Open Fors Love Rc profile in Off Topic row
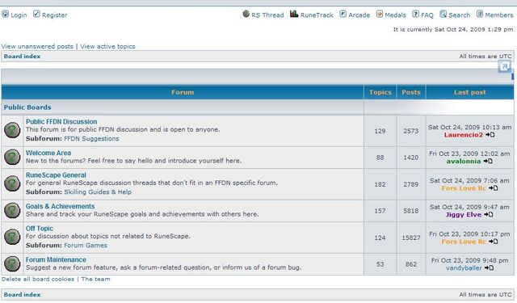The height and width of the screenshot is (303, 517). point(464,242)
